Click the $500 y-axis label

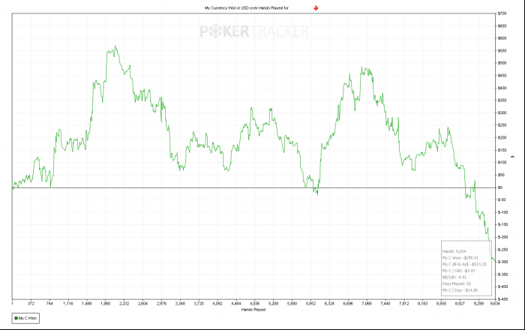pos(502,63)
